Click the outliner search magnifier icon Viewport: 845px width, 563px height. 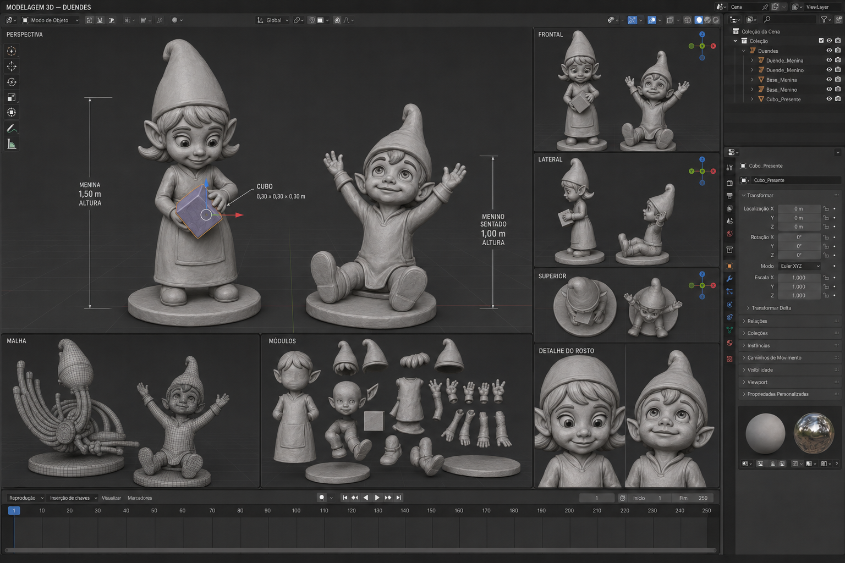point(767,20)
